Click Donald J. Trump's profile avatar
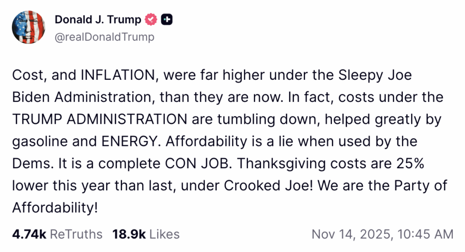465x252 pixels. click(x=29, y=27)
